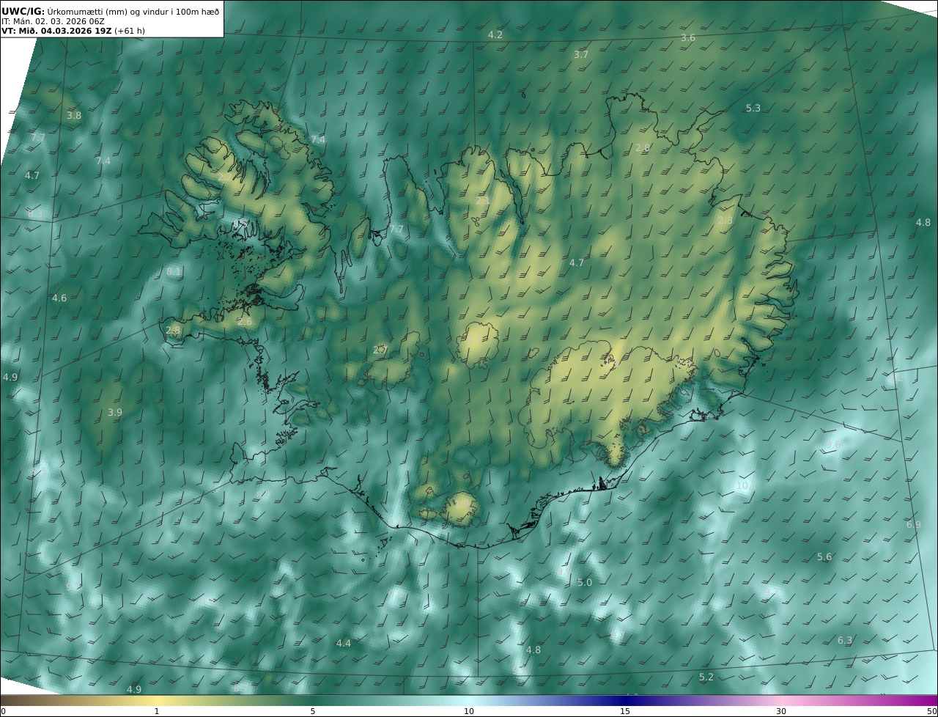The width and height of the screenshot is (938, 717).
Task: Click the 0 tick on the color scale
Action: [x=3, y=711]
